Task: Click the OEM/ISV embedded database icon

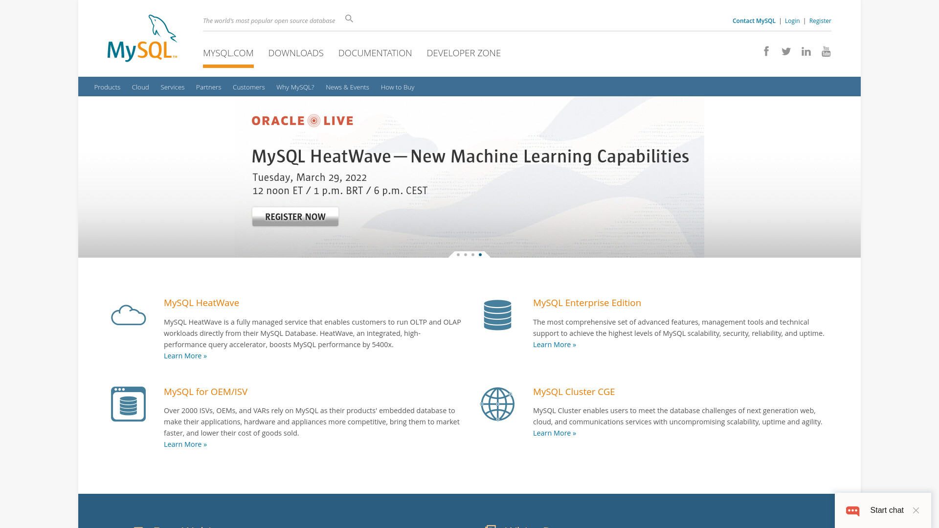Action: (x=128, y=404)
